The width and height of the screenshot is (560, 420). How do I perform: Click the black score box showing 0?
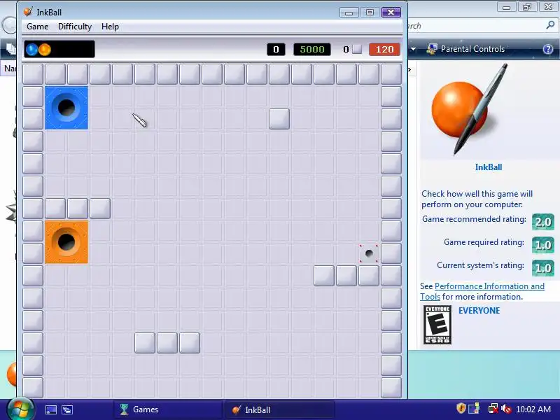276,49
